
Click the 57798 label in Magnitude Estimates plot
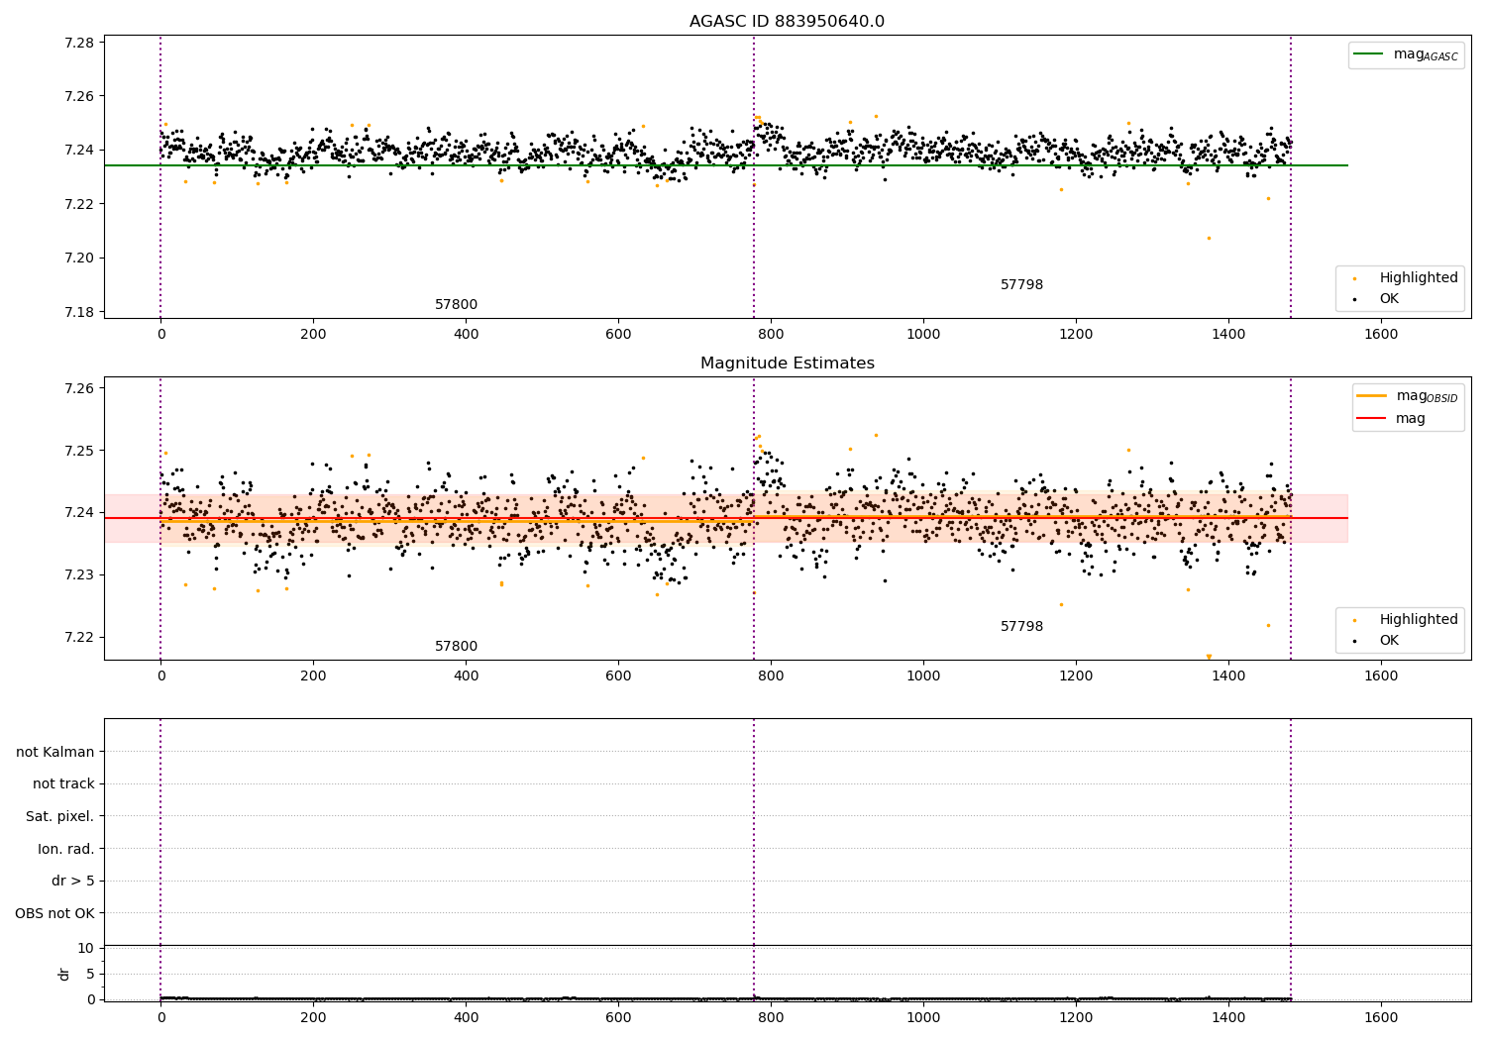point(1021,627)
